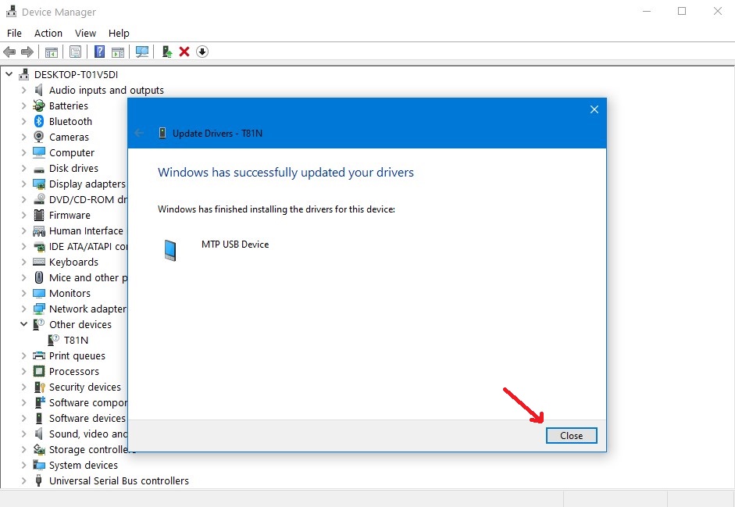Screen dimensions: 735x507
Task: Select the Mice and other category
Action: [88, 277]
